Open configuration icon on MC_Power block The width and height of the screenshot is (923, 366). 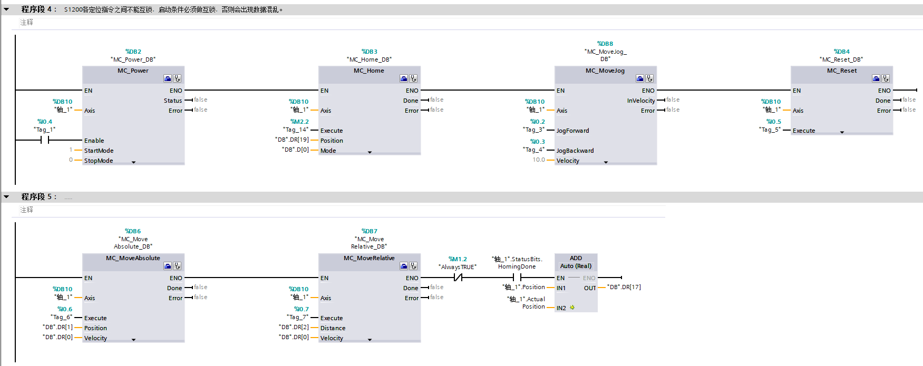pyautogui.click(x=168, y=78)
